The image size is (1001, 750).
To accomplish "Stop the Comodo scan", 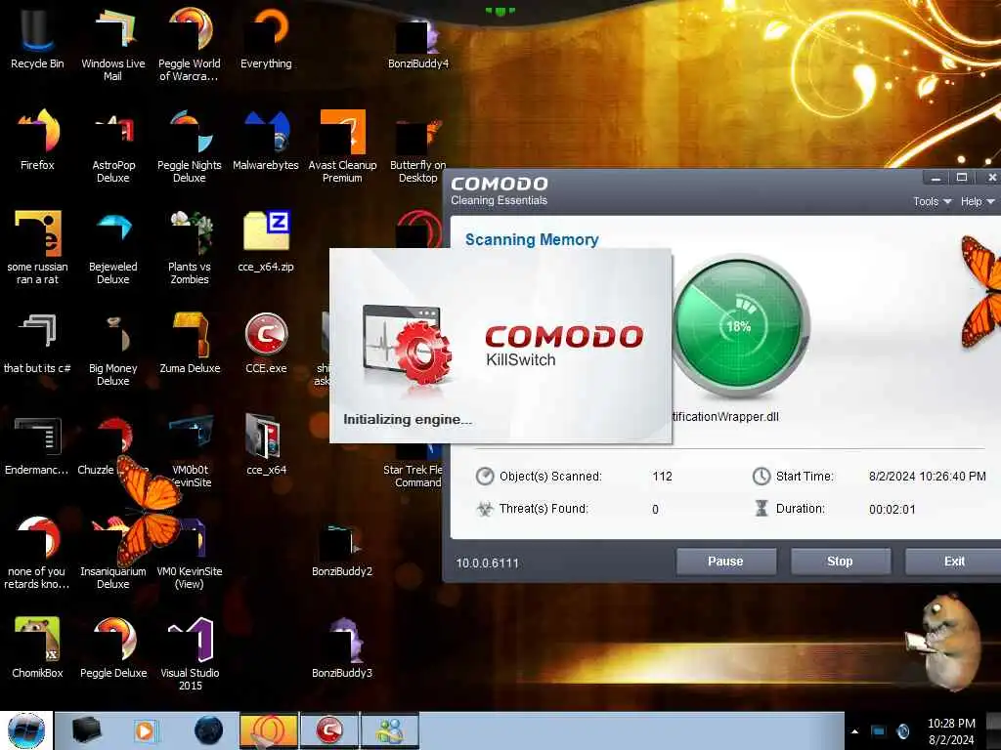I will click(x=840, y=562).
